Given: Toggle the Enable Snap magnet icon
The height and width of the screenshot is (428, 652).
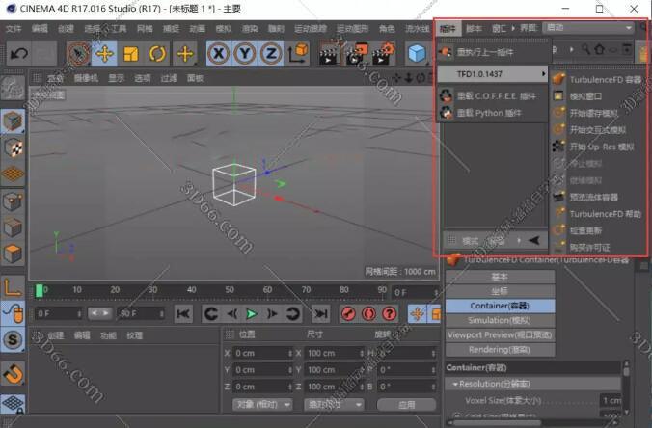Looking at the screenshot, I should point(13,374).
